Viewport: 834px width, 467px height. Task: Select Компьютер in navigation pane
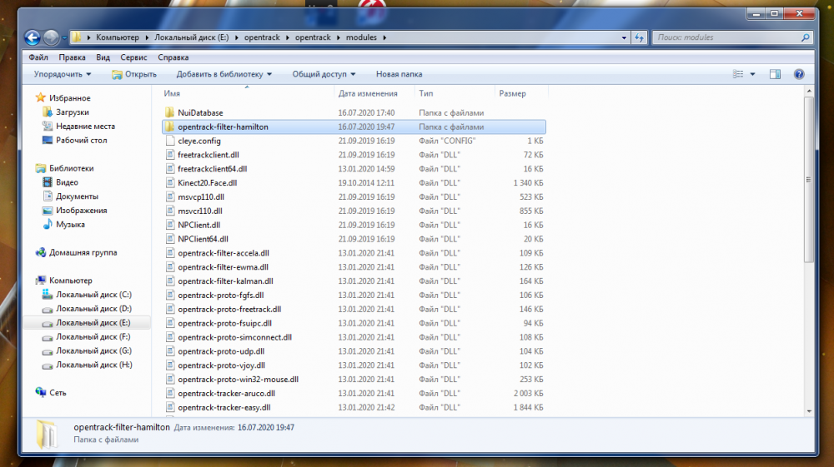[71, 281]
